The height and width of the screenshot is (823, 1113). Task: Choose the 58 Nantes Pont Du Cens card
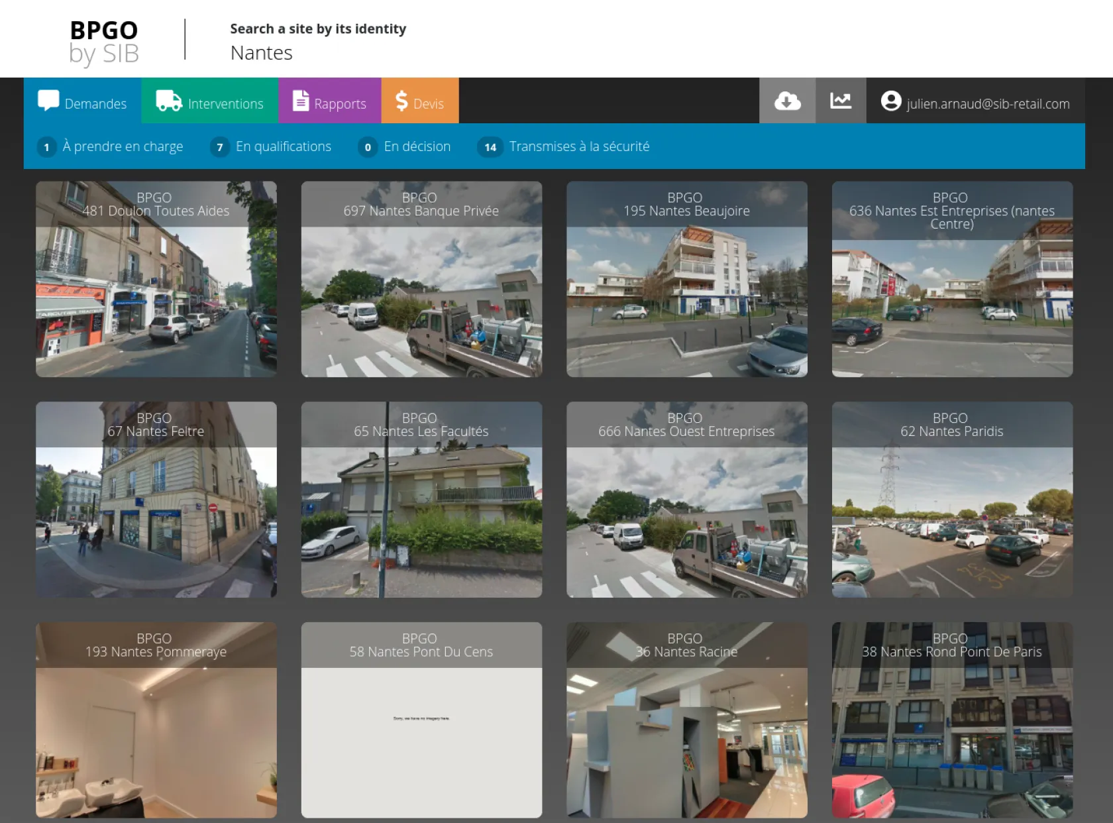(421, 720)
